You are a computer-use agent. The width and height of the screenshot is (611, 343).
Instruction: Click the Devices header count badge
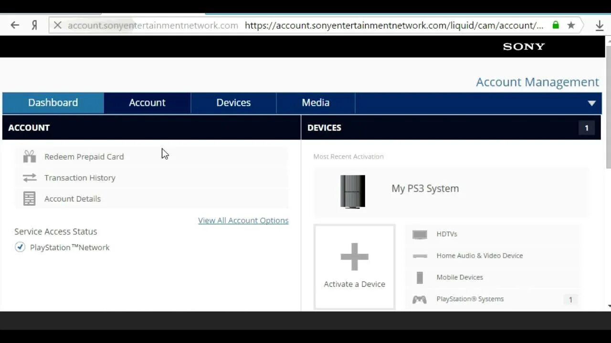pyautogui.click(x=587, y=128)
